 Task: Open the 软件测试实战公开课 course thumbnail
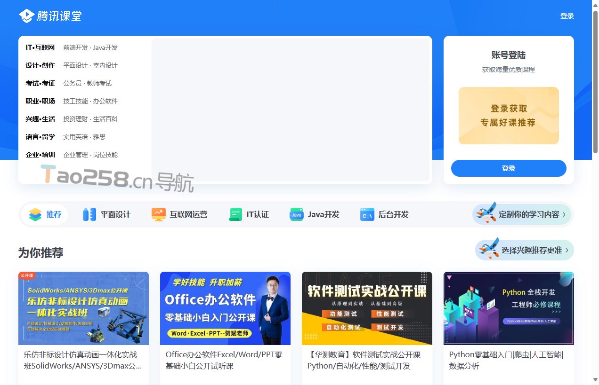point(367,308)
